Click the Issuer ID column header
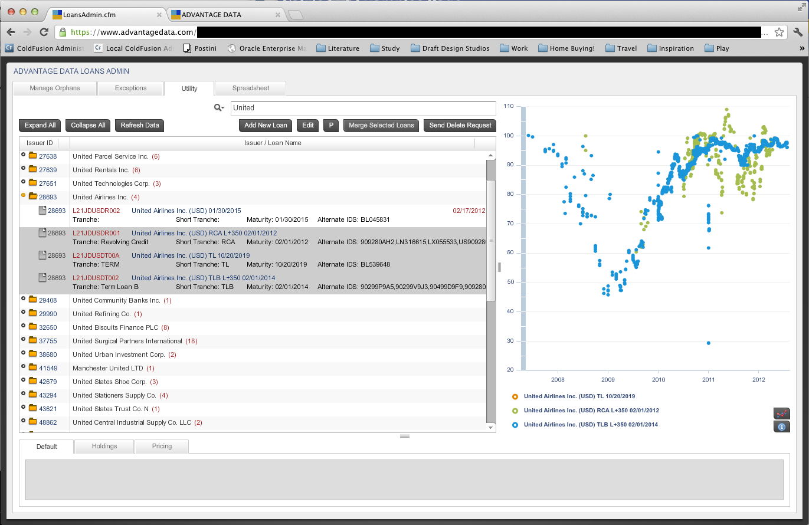This screenshot has height=525, width=809. 45,143
